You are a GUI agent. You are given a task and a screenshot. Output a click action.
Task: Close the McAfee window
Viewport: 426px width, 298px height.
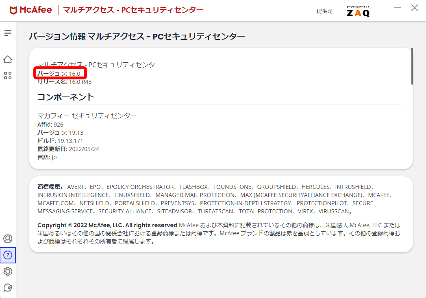pyautogui.click(x=415, y=8)
